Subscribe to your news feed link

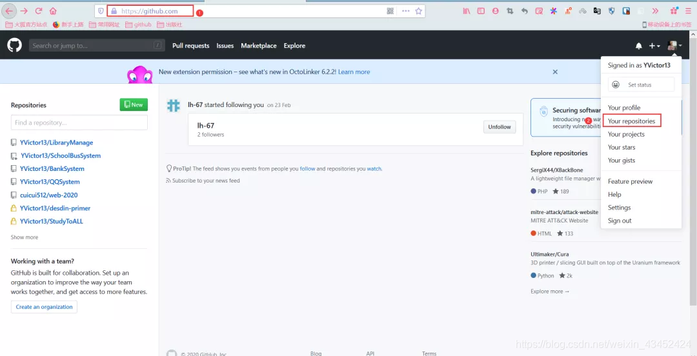pyautogui.click(x=206, y=181)
